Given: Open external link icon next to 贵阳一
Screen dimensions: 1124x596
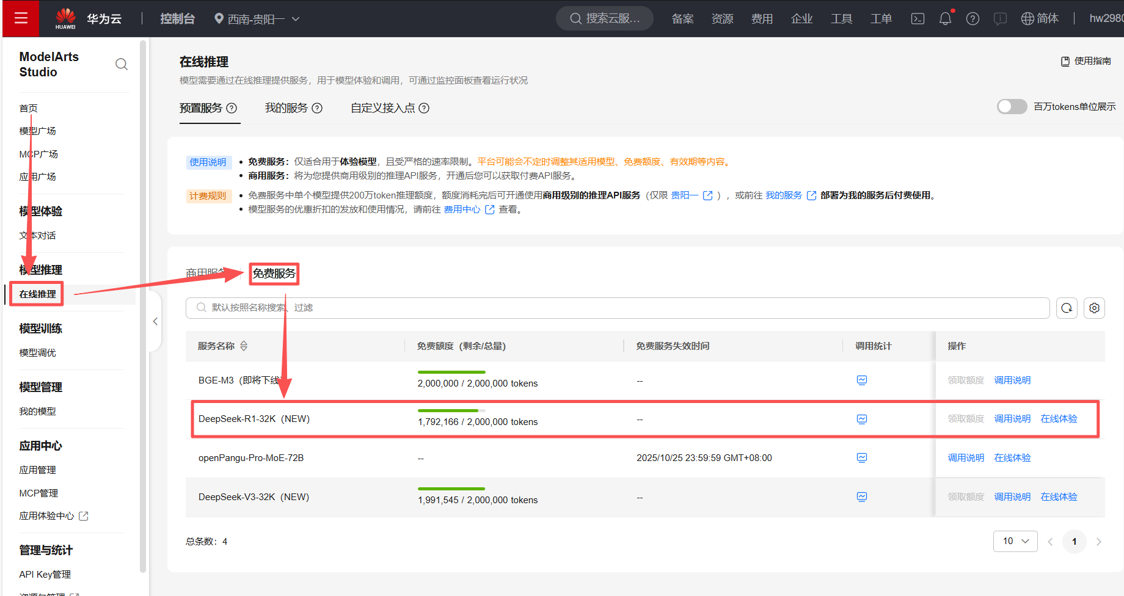Looking at the screenshot, I should 708,195.
